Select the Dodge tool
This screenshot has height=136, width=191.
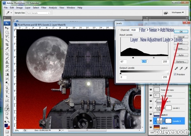coord(7,83)
